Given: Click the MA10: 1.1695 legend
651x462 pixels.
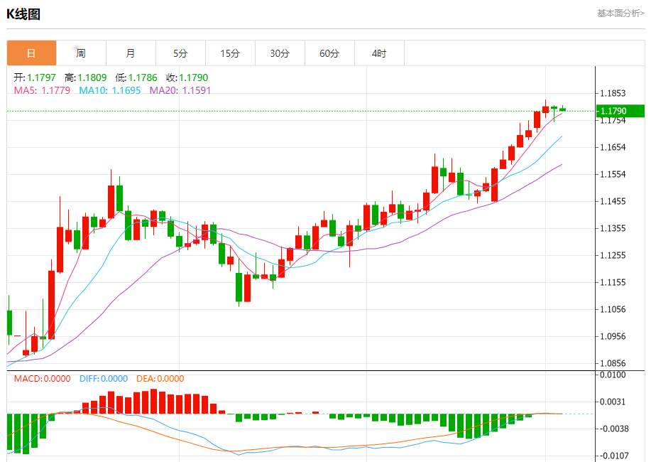Looking at the screenshot, I should pyautogui.click(x=110, y=90).
